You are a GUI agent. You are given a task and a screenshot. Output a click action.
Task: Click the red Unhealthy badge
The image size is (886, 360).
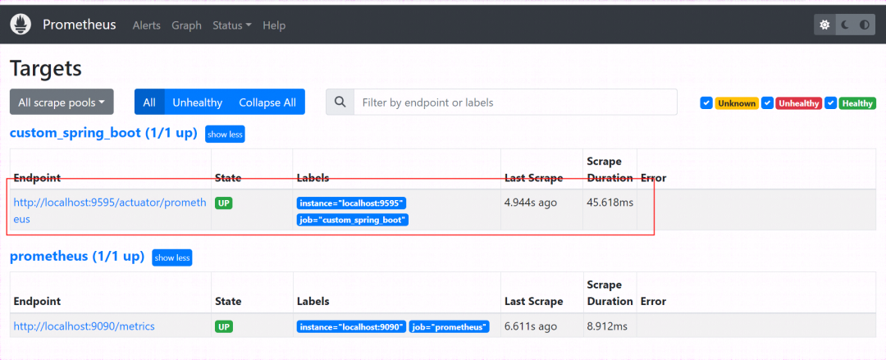(799, 103)
